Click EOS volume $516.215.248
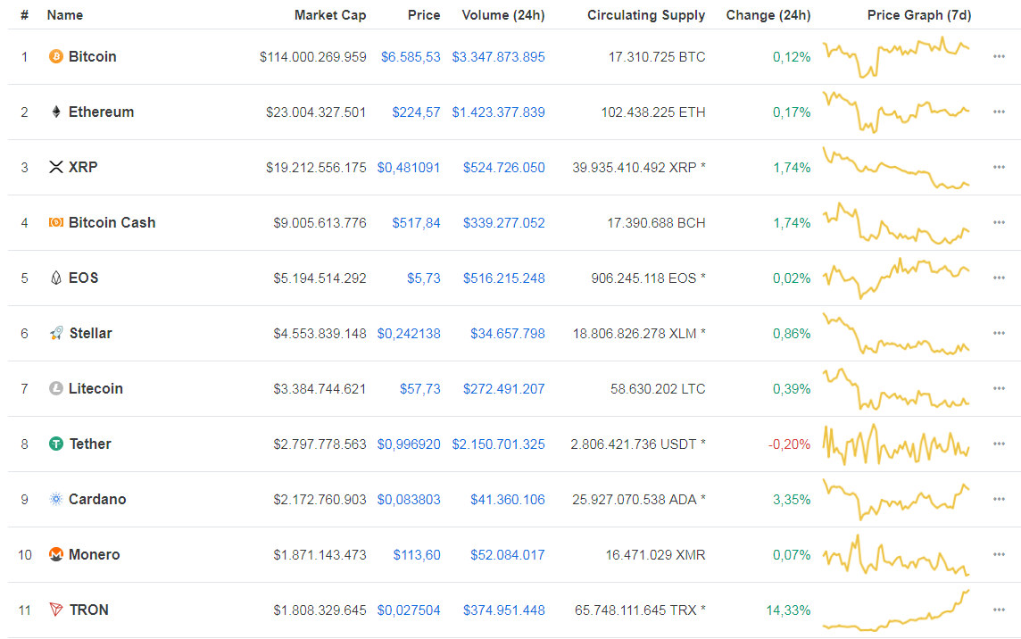This screenshot has height=639, width=1021. coord(504,278)
